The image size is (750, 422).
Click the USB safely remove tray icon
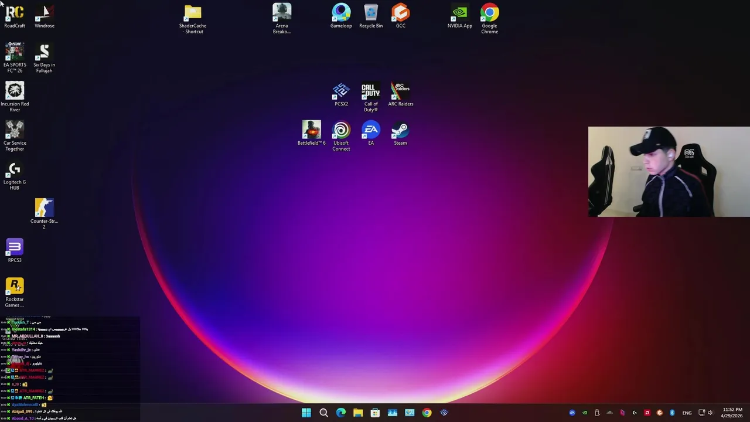pyautogui.click(x=597, y=413)
